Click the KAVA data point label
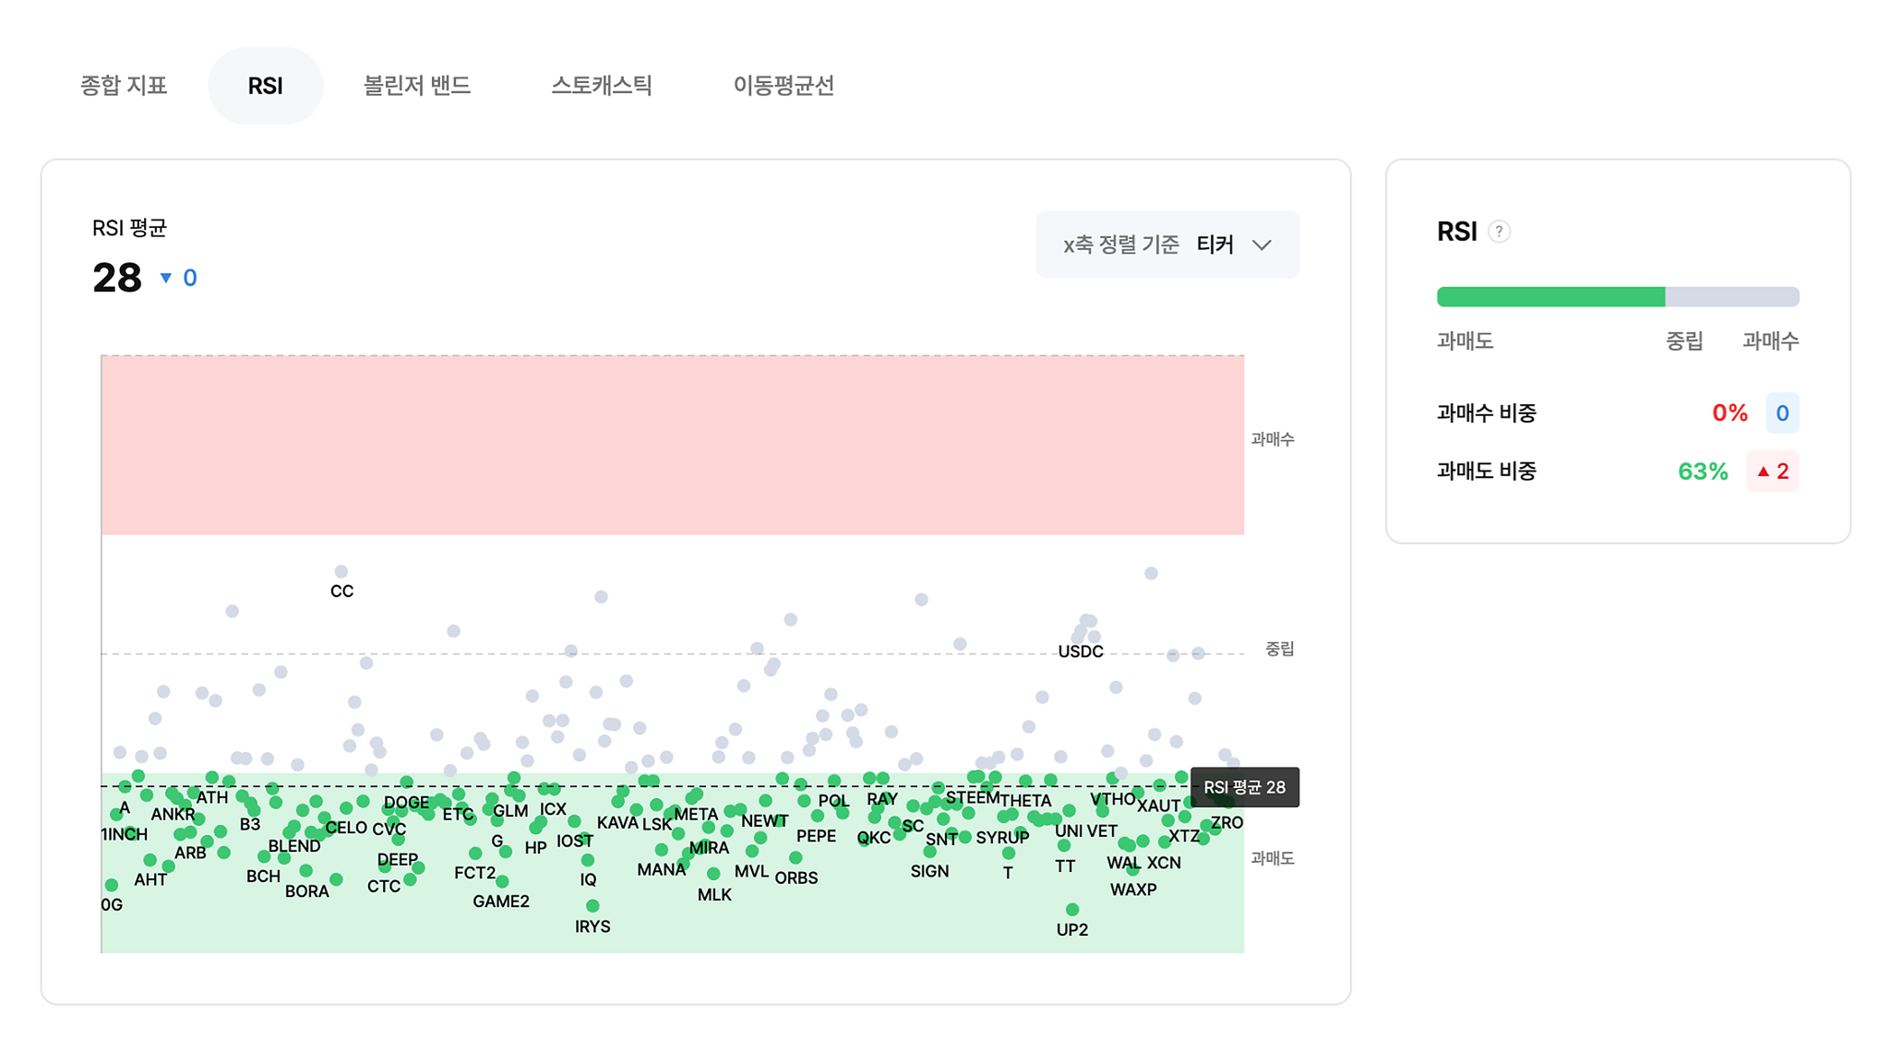 click(x=617, y=823)
